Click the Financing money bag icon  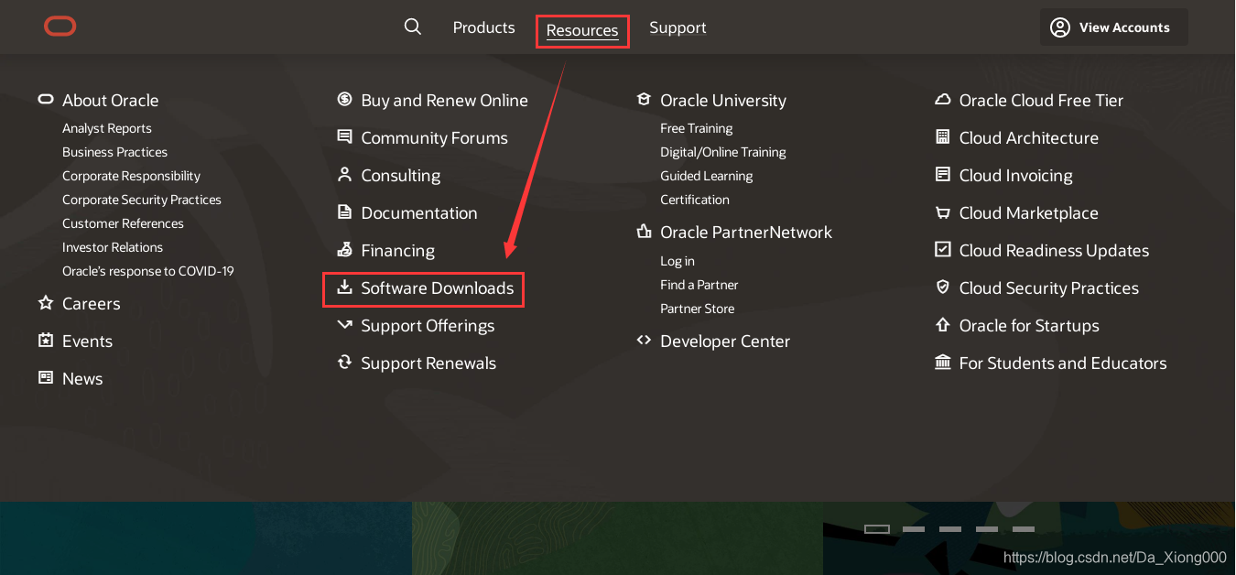[x=344, y=249]
